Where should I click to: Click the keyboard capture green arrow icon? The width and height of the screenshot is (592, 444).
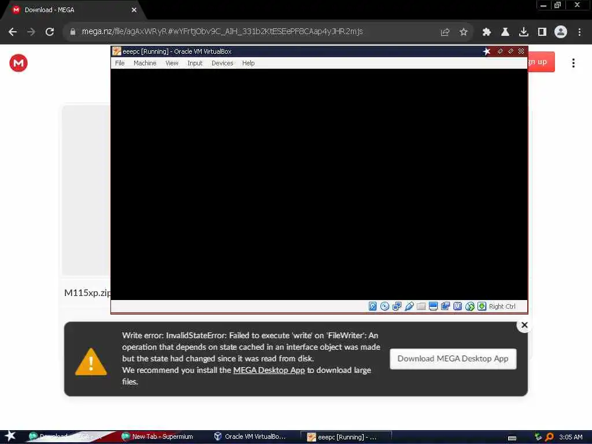tap(482, 306)
